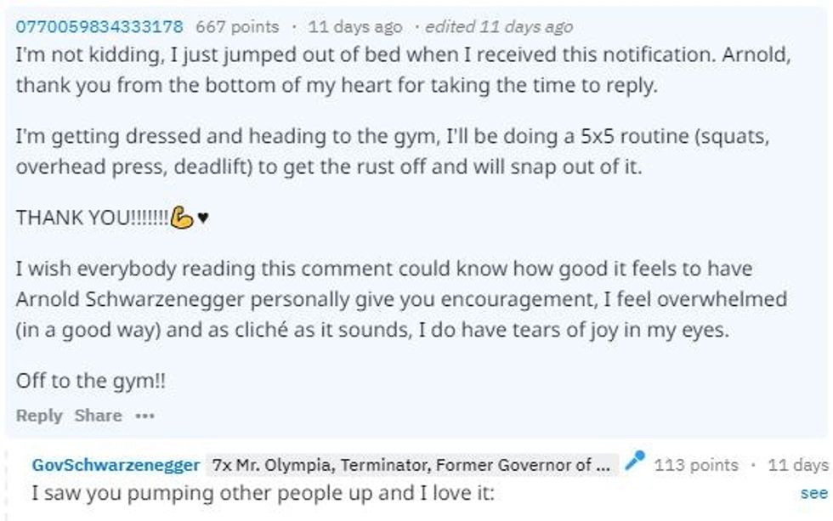Click the top comment's '11 days ago' timestamp
Viewport: 833px width, 521px height.
(354, 26)
